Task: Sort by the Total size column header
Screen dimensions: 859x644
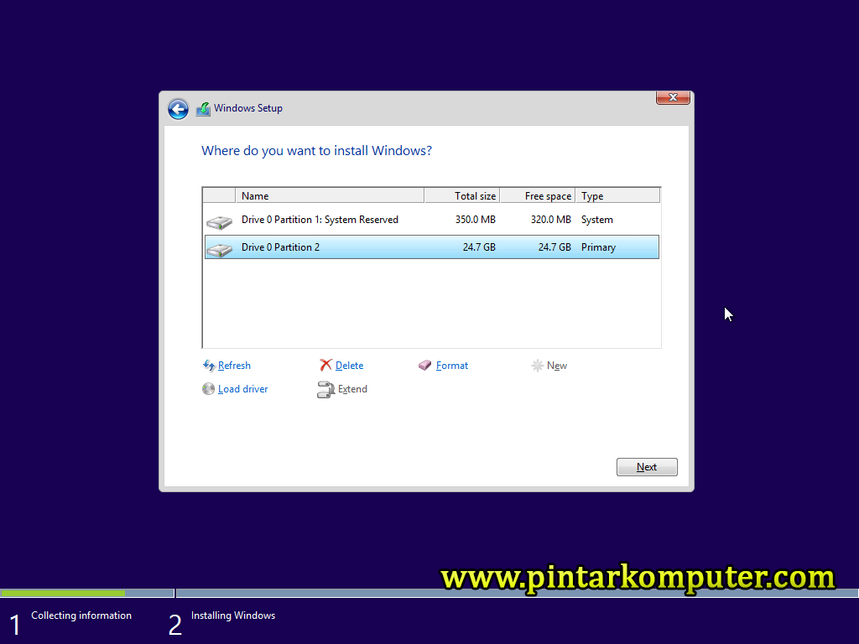Action: coord(462,195)
